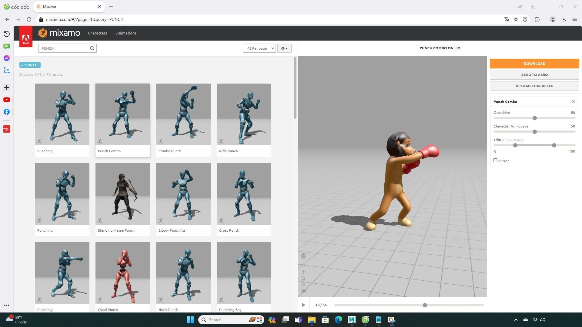Screen dimensions: 582x327
Task: Click the browser address bar URL
Action: pos(85,19)
